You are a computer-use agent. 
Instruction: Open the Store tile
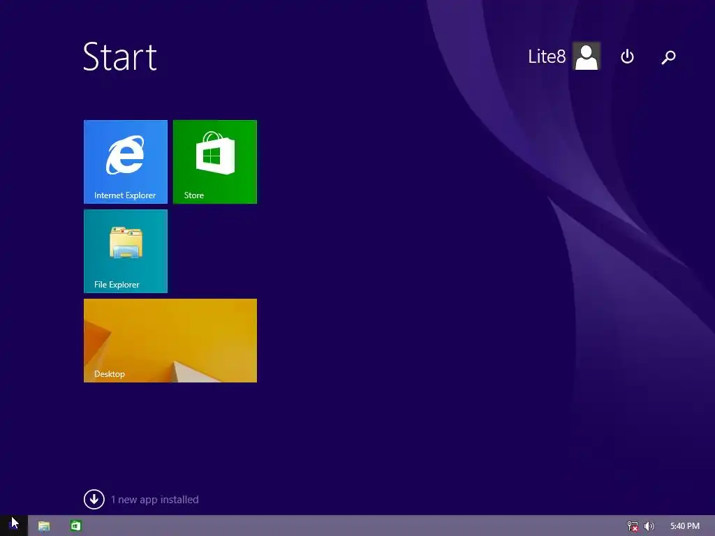[x=215, y=162]
